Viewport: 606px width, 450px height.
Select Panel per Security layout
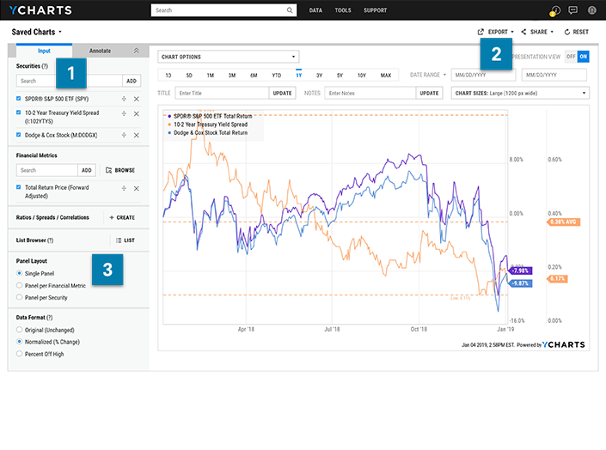coord(19,297)
